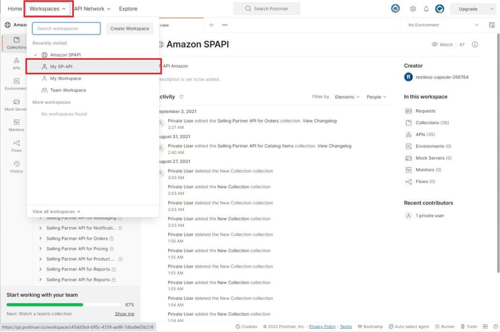Click the team onboarding progress bar

(x=63, y=305)
